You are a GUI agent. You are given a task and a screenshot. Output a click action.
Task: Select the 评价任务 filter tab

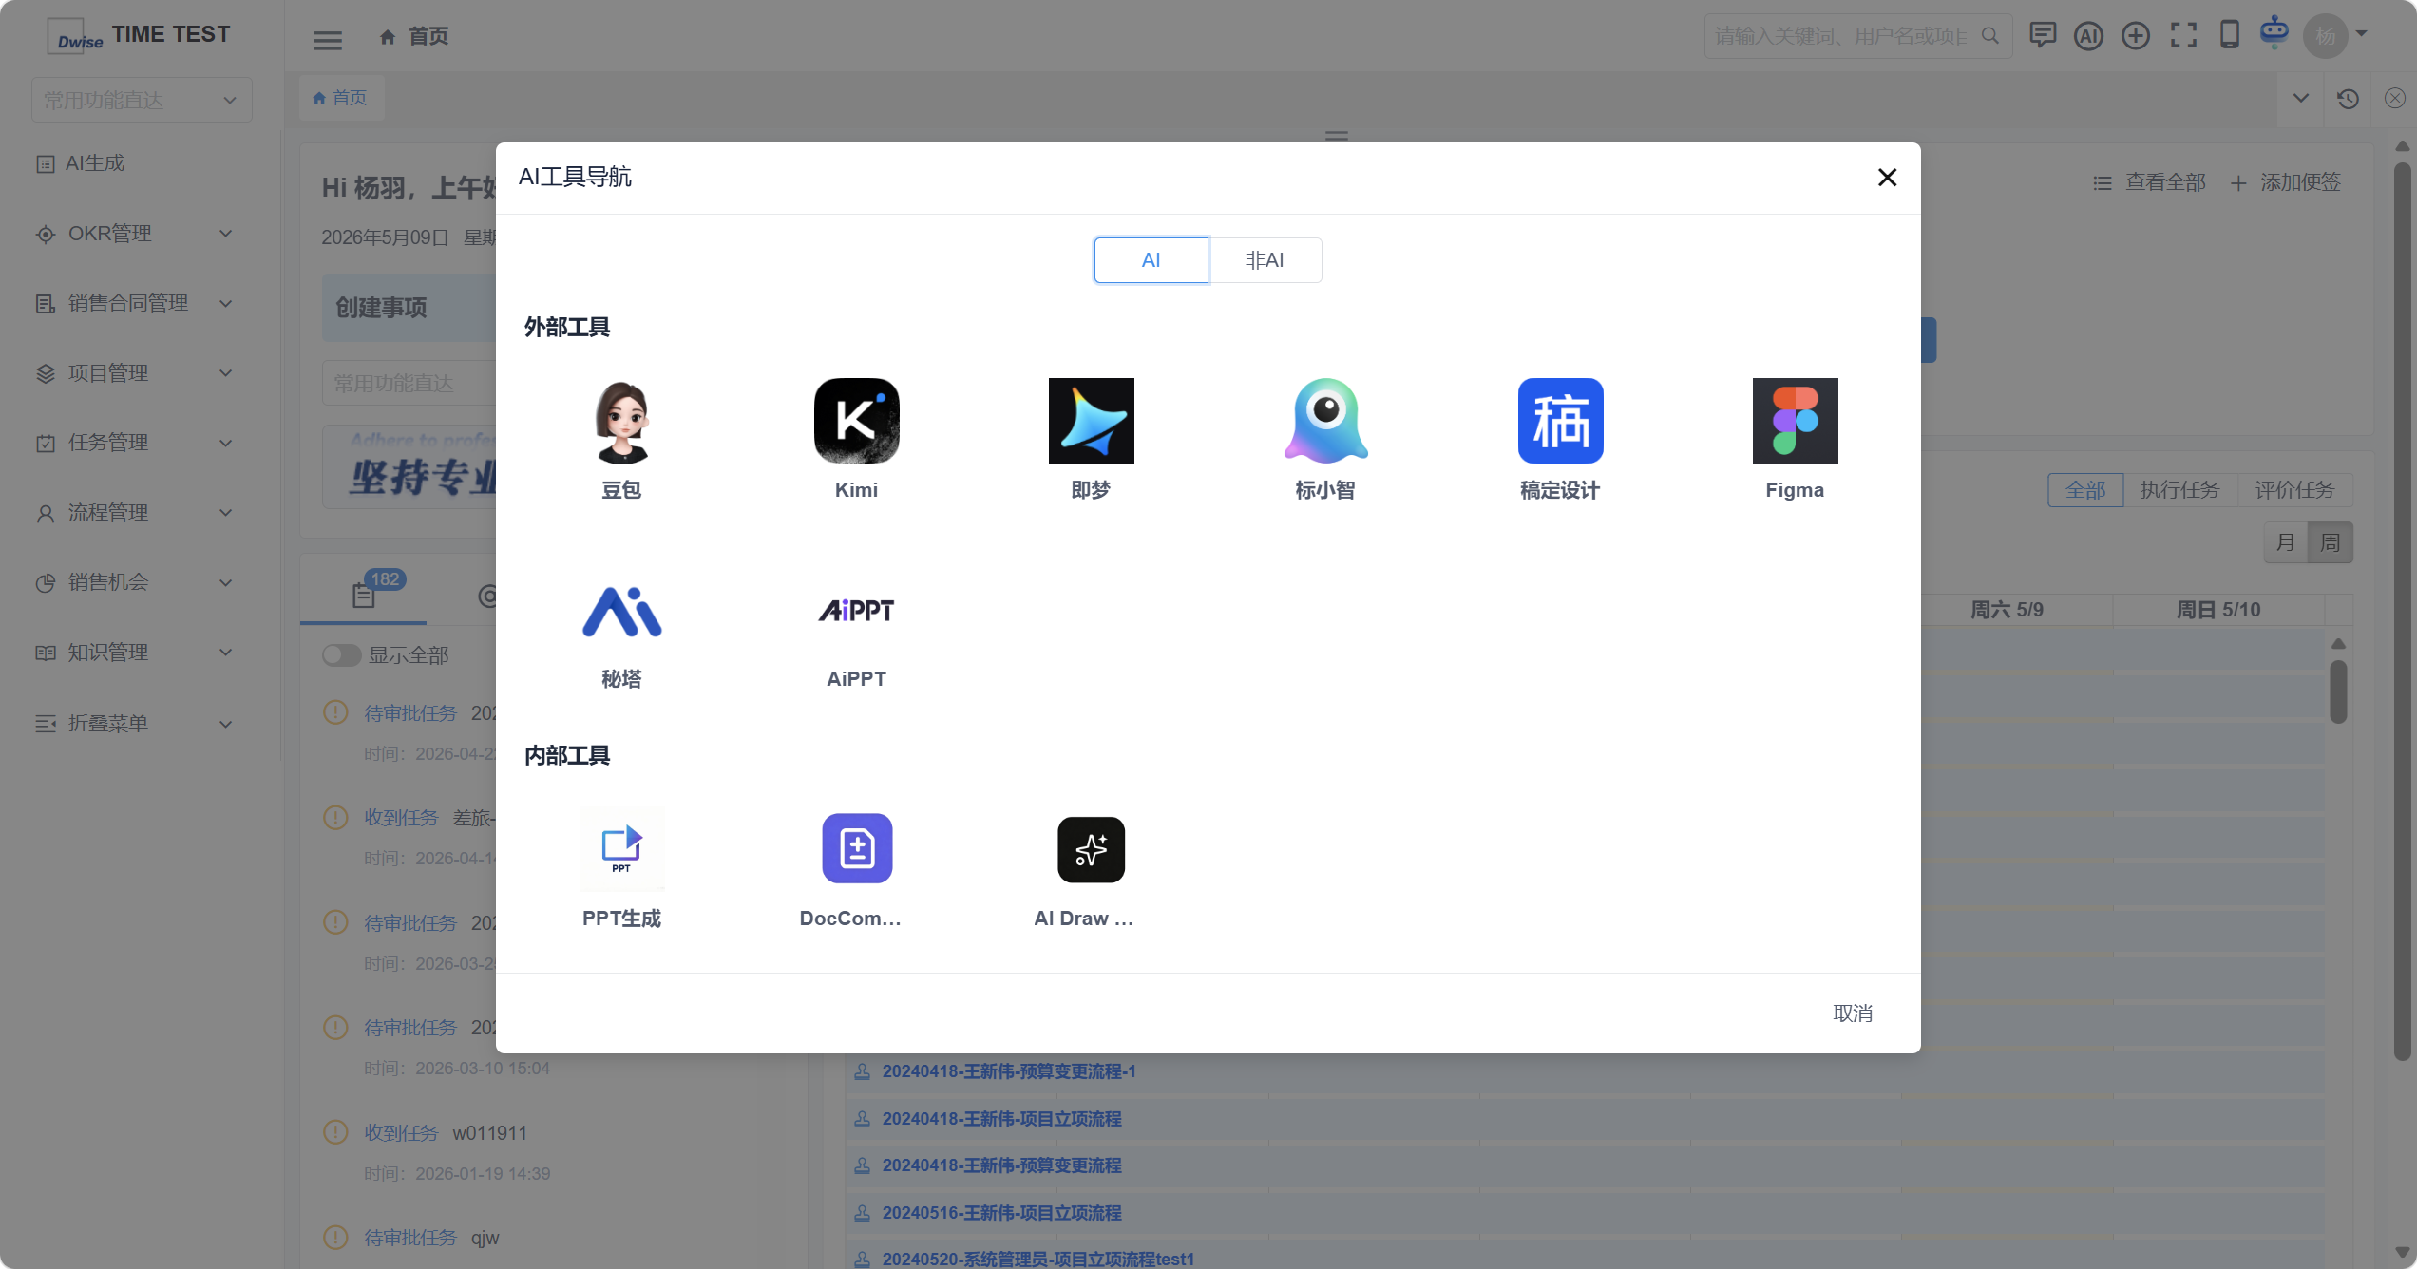tap(2295, 490)
